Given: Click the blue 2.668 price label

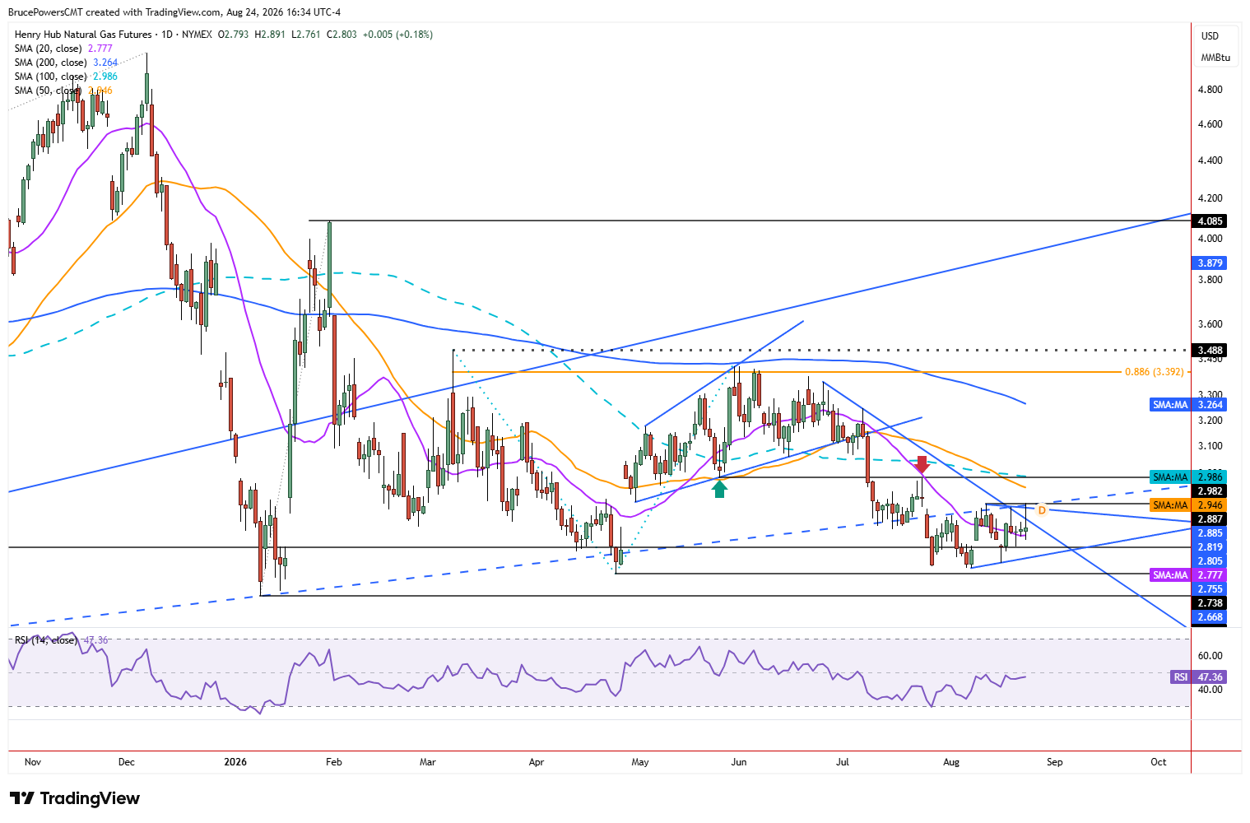Looking at the screenshot, I should pyautogui.click(x=1211, y=617).
